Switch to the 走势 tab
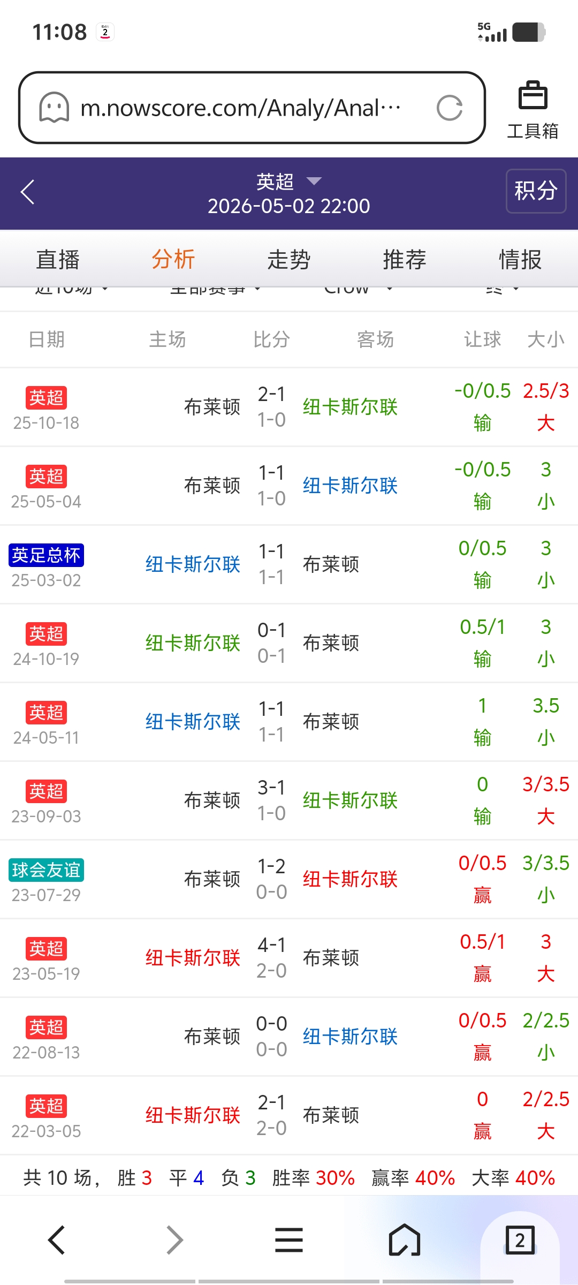The image size is (578, 1285). tap(289, 260)
